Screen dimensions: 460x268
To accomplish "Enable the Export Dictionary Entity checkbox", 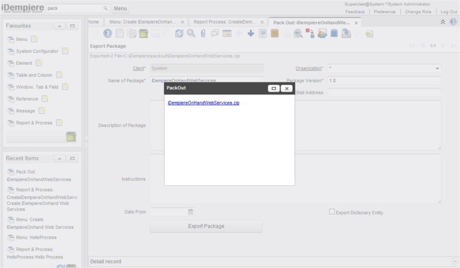I will [332, 212].
